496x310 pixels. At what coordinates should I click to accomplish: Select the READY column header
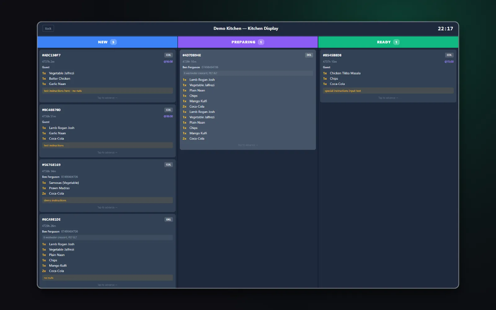pos(388,42)
